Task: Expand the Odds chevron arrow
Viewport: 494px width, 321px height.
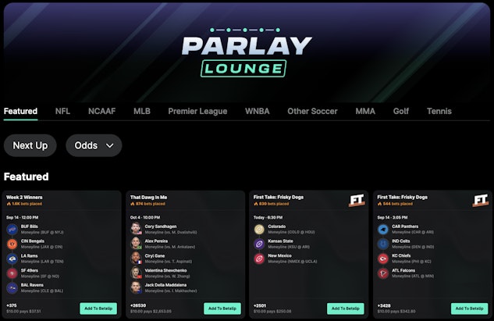Action: click(109, 146)
